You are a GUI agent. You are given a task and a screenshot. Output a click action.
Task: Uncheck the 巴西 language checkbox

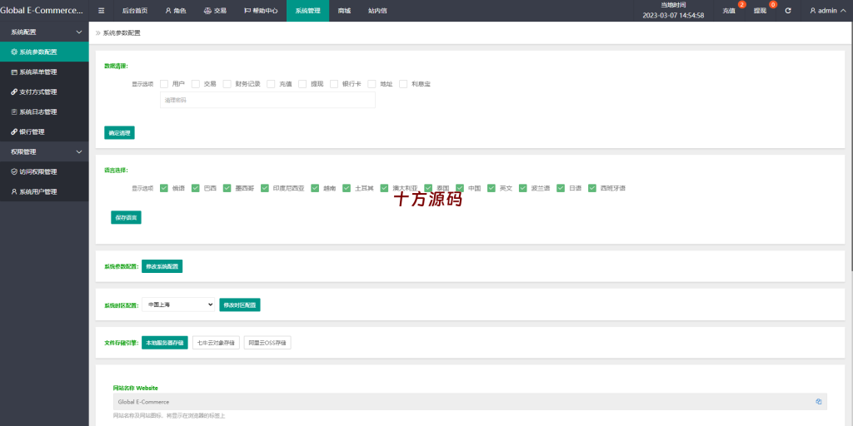click(196, 189)
